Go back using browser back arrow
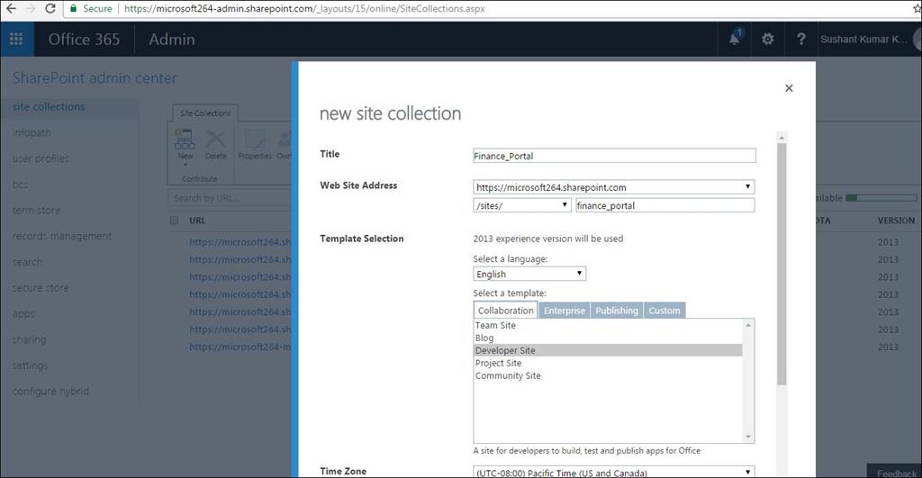 coord(11,8)
